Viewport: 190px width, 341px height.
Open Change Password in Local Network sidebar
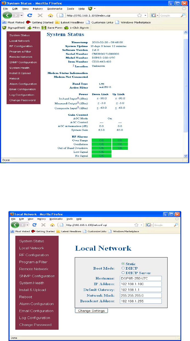35,325
